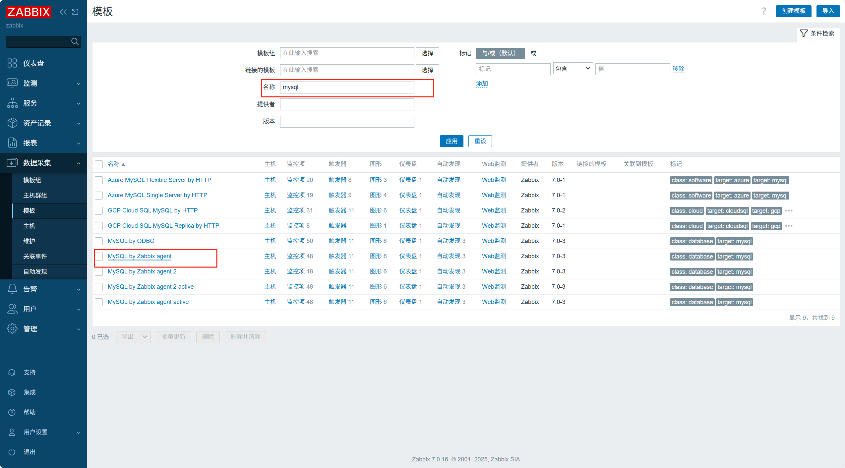
Task: Click the 条件检索 filter funnel icon
Action: [x=804, y=33]
